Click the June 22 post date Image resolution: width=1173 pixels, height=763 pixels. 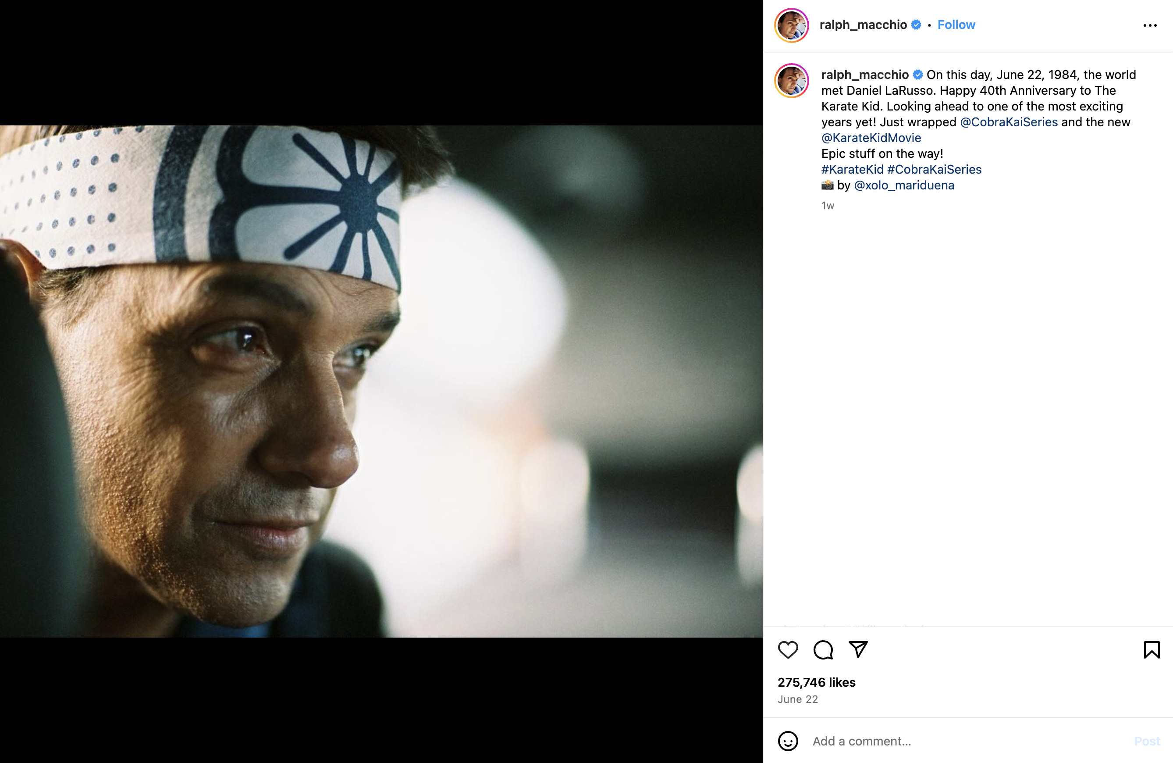point(797,699)
